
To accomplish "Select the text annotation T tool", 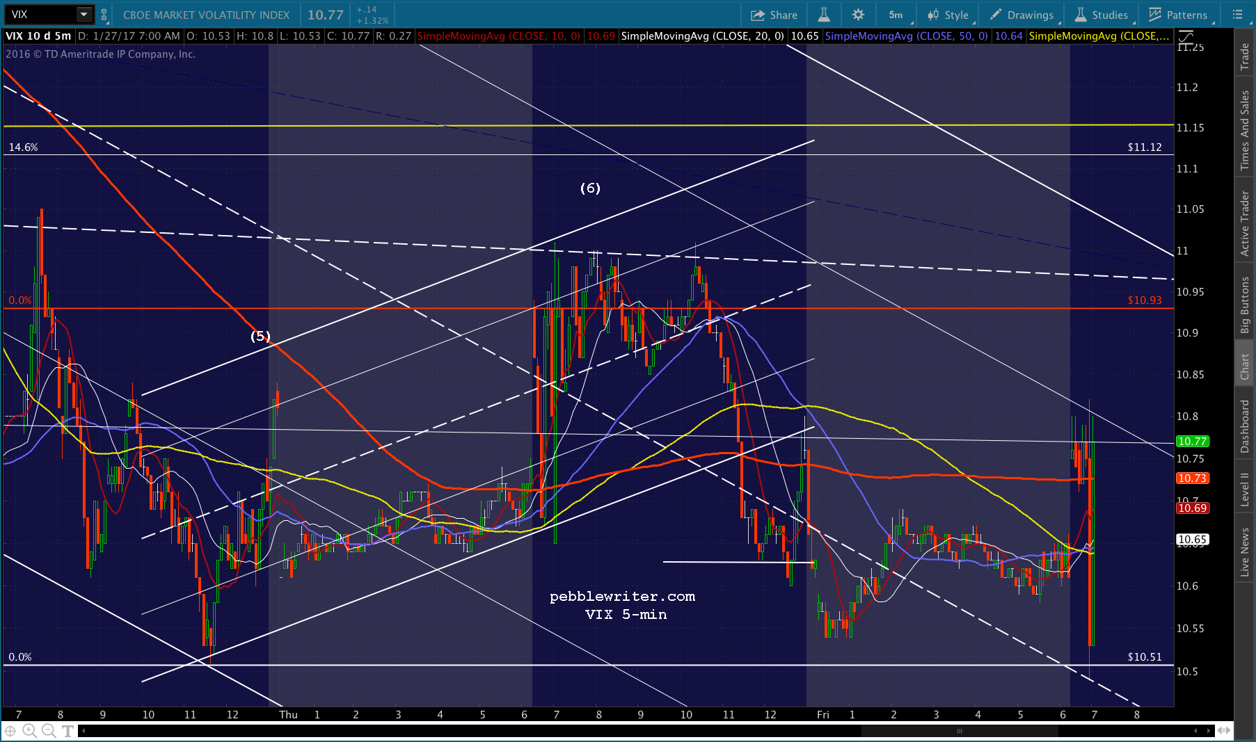I will (x=67, y=731).
